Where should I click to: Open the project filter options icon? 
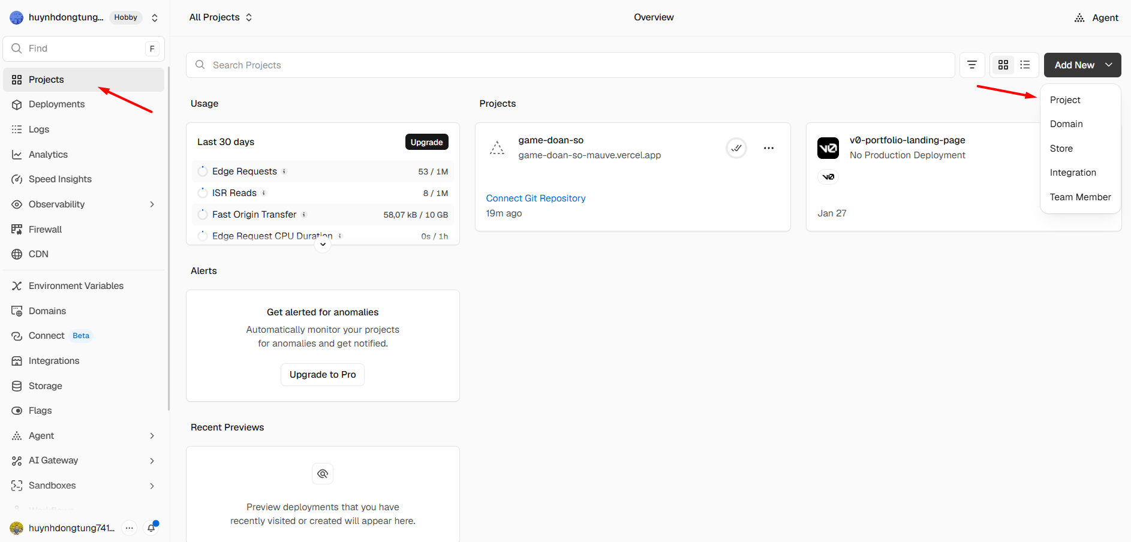(972, 65)
